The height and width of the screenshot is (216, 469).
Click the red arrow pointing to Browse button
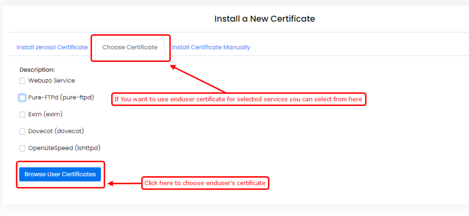click(x=124, y=183)
